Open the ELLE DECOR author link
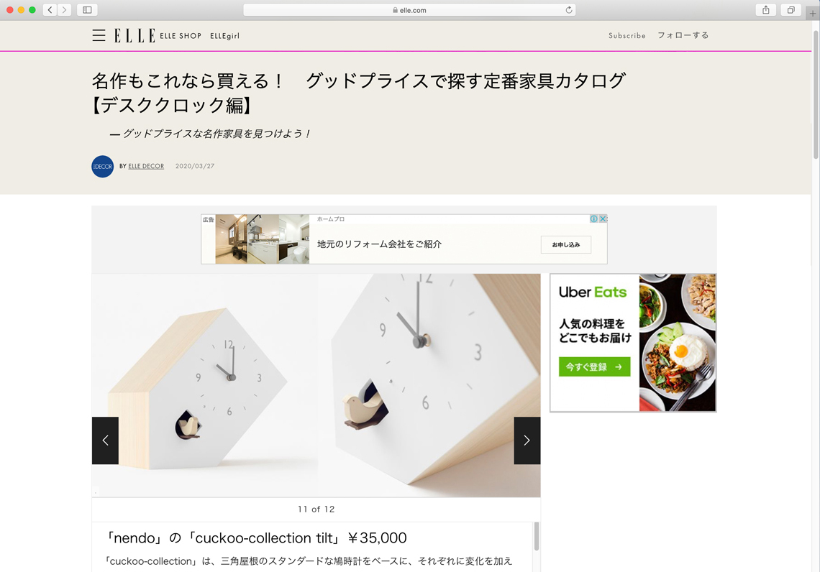Viewport: 820px width, 572px height. [x=146, y=166]
